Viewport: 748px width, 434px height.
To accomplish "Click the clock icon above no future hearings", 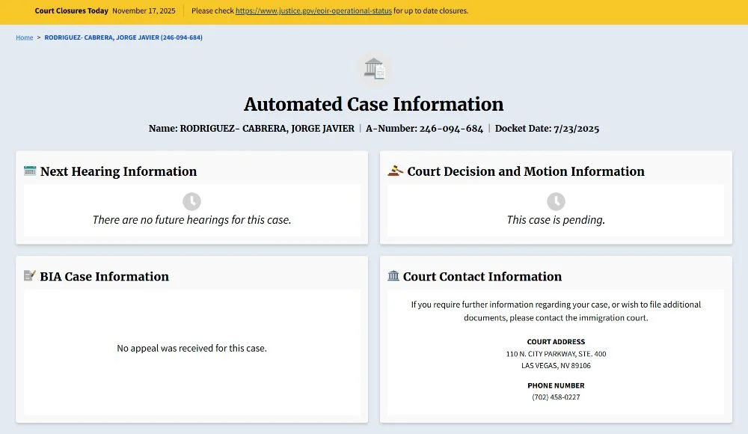I will pyautogui.click(x=191, y=201).
